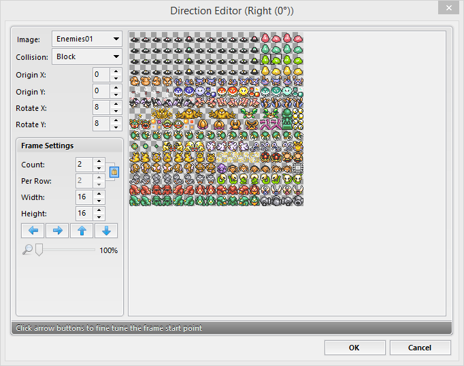The width and height of the screenshot is (464, 366).
Task: Increase frame Height with the up spinner
Action: coord(99,210)
